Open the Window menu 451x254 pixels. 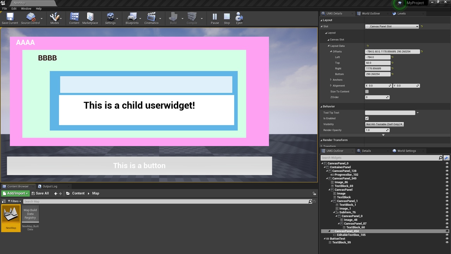click(26, 8)
